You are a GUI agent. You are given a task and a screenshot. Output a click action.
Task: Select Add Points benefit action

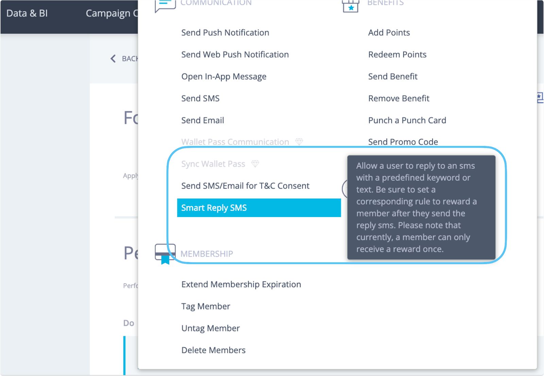point(389,33)
